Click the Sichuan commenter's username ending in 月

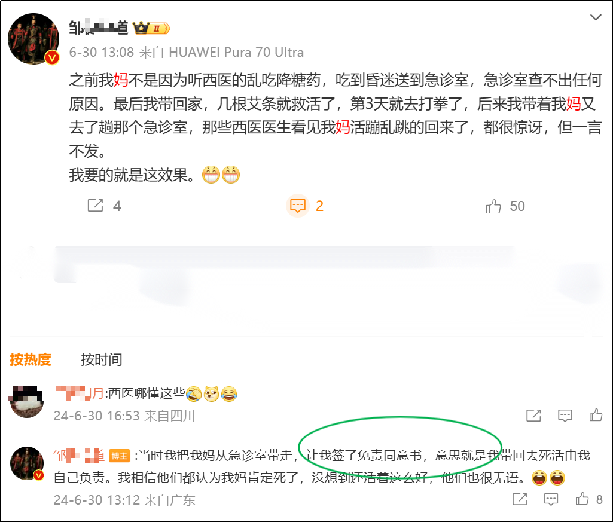pos(80,393)
